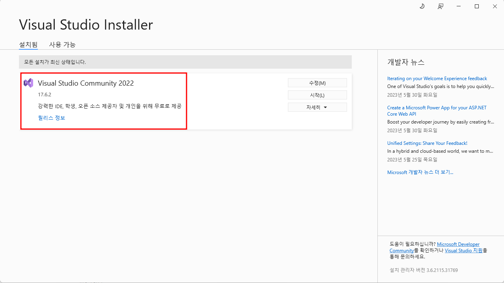Viewport: 504px width, 283px height.
Task: Click the 설치 관리자 버전 3.6.2115.31769 text
Action: tap(424, 270)
